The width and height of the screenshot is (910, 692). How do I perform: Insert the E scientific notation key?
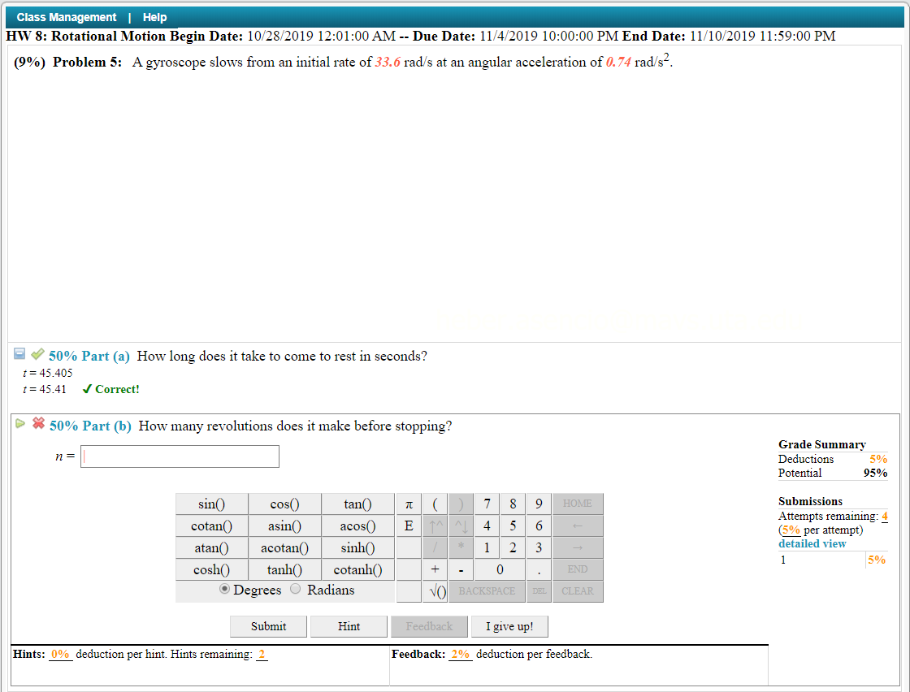pos(408,525)
